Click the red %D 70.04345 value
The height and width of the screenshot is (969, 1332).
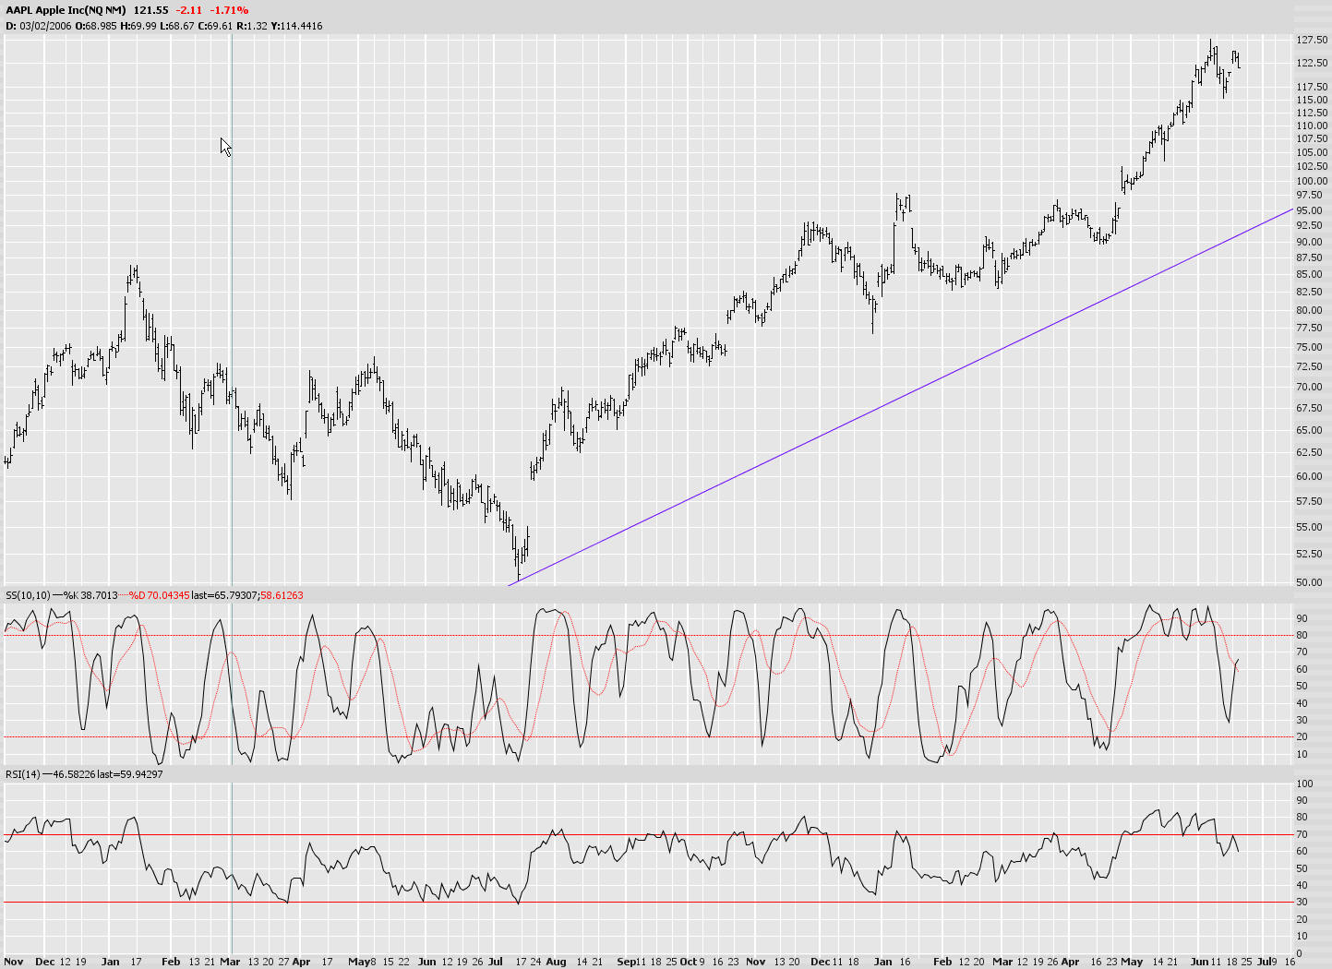point(159,595)
